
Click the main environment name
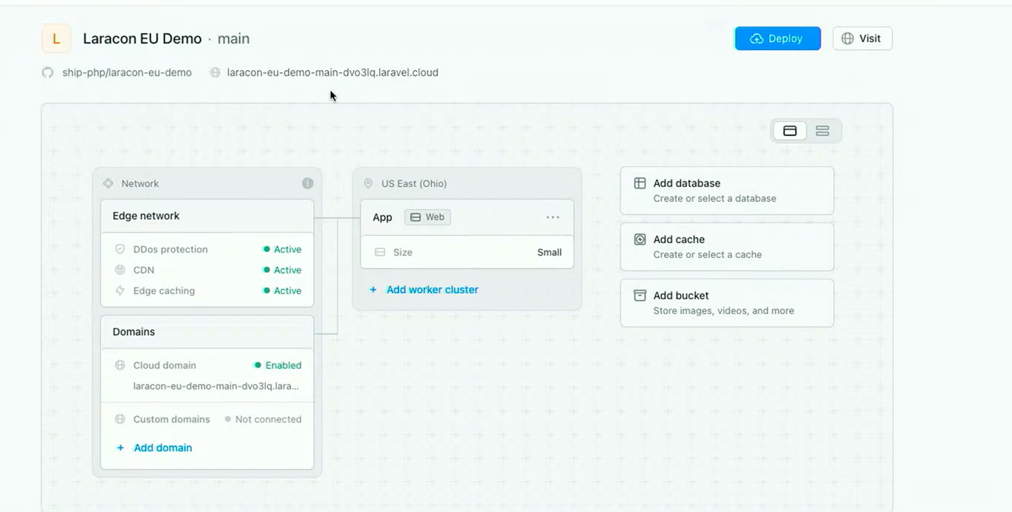click(x=233, y=38)
